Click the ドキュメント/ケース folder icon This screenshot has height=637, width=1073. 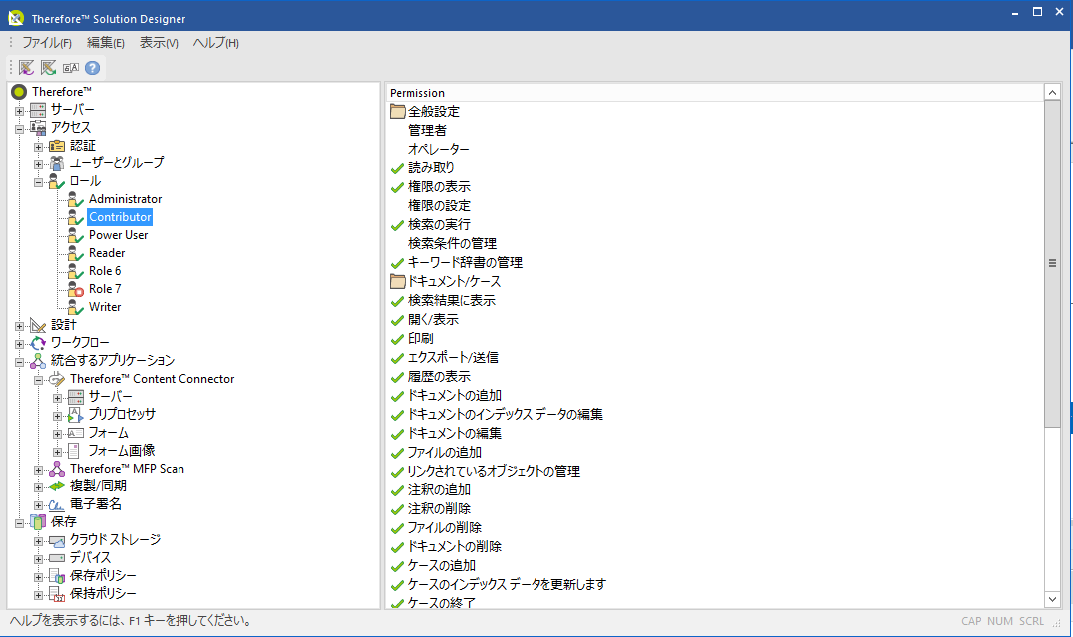click(398, 281)
